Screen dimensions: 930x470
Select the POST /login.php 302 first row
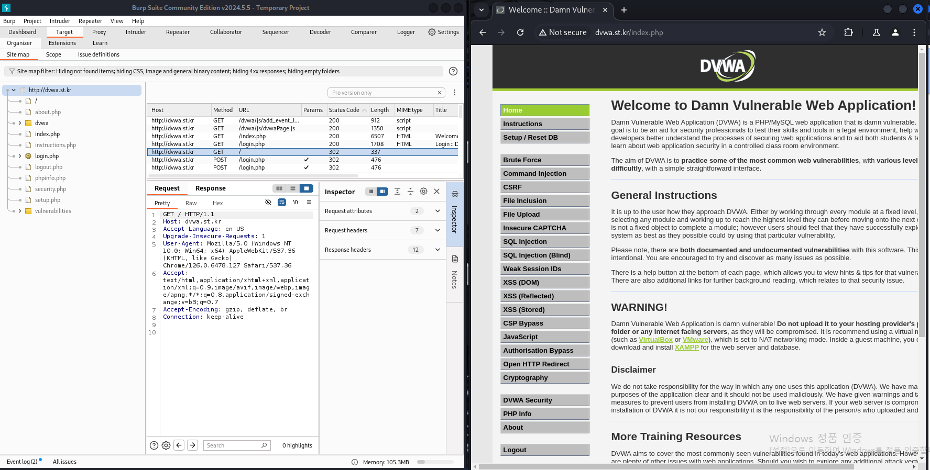coord(302,160)
